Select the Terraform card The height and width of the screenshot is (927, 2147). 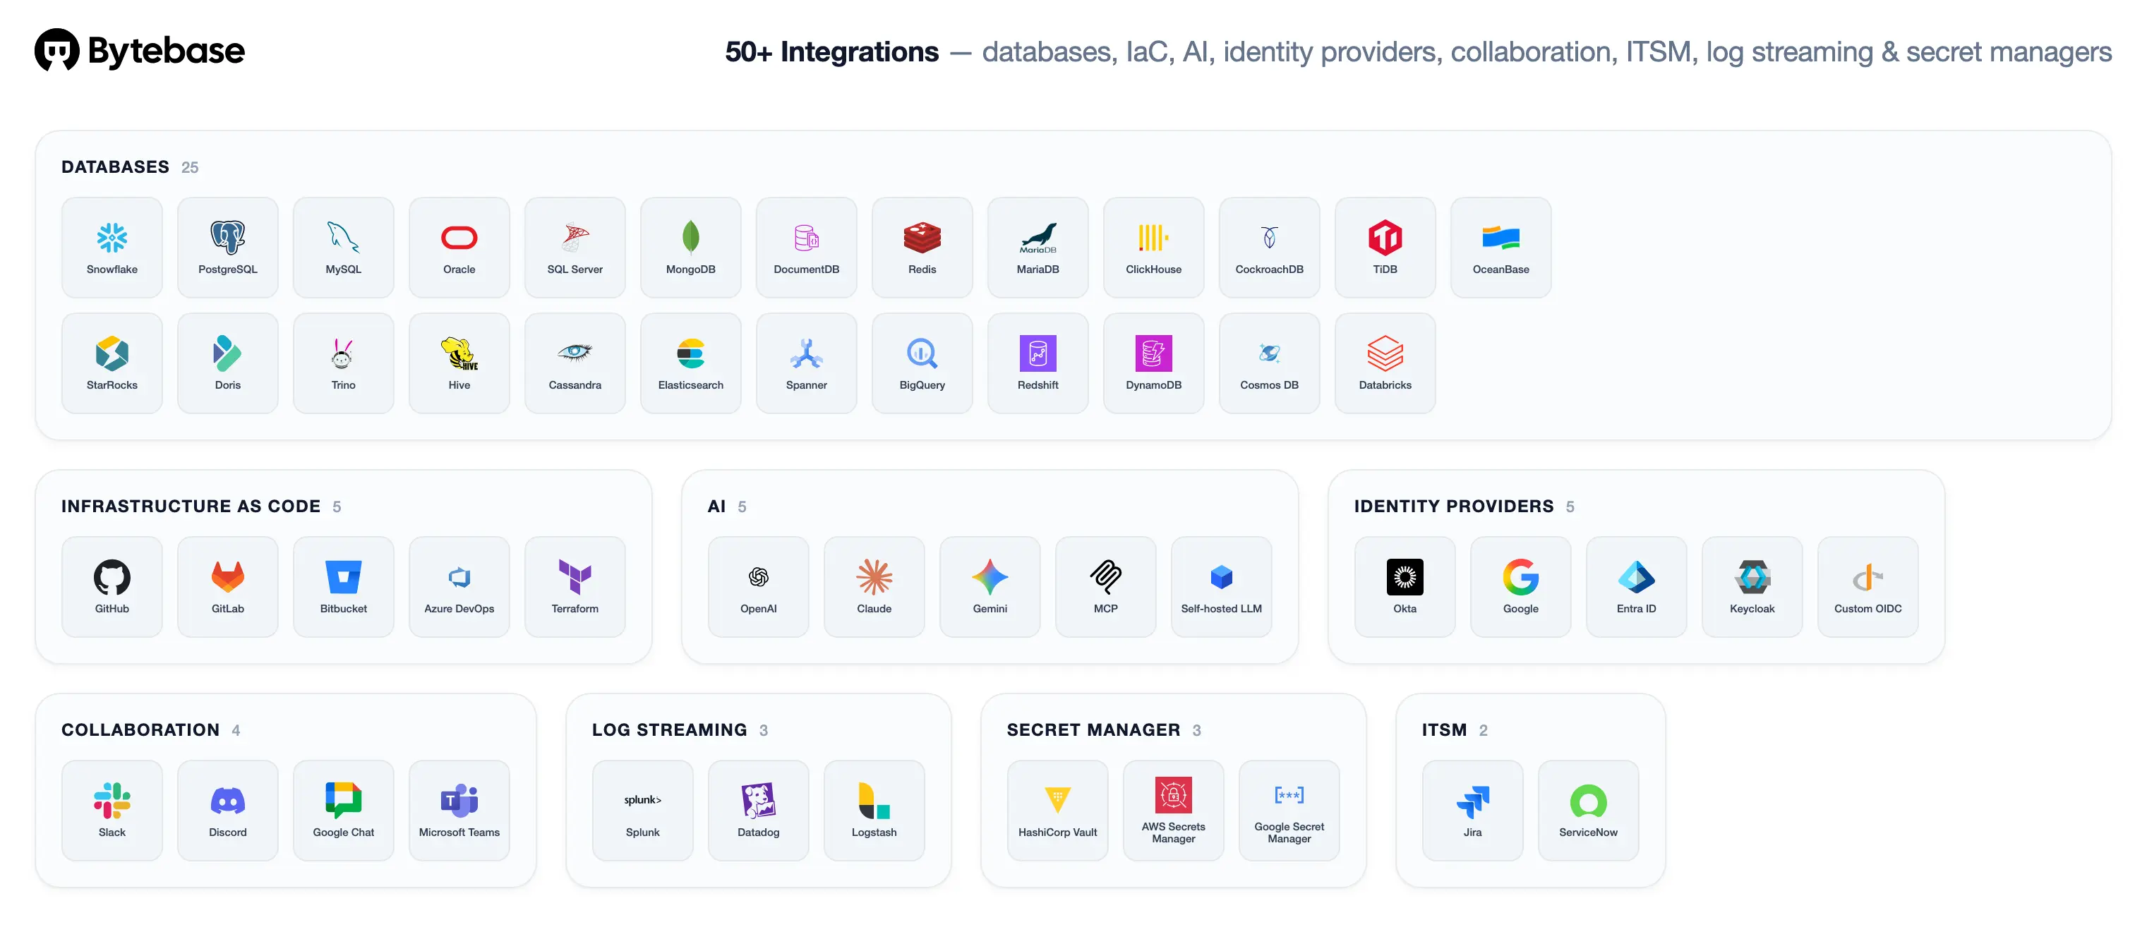(575, 587)
